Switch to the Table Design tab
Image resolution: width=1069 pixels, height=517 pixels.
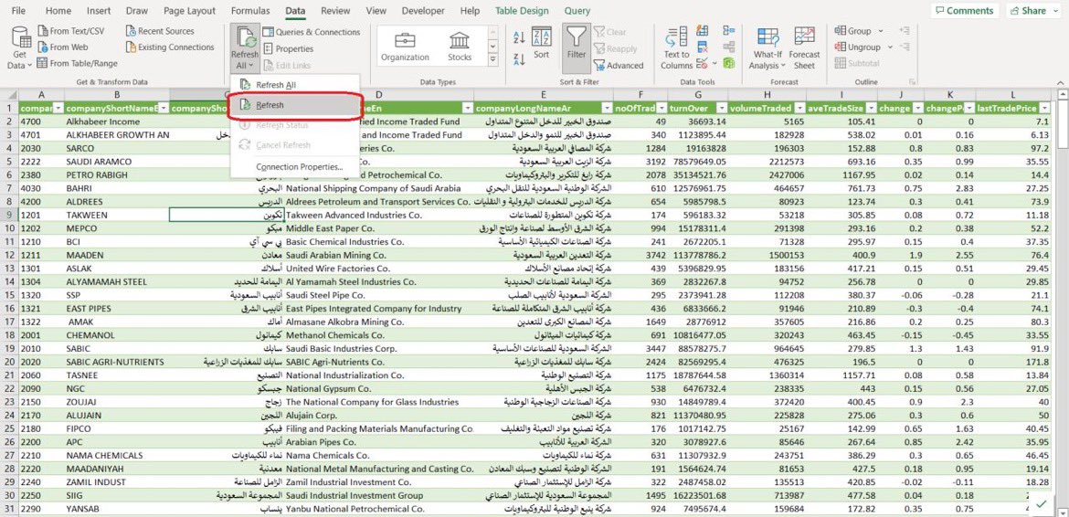(x=522, y=11)
